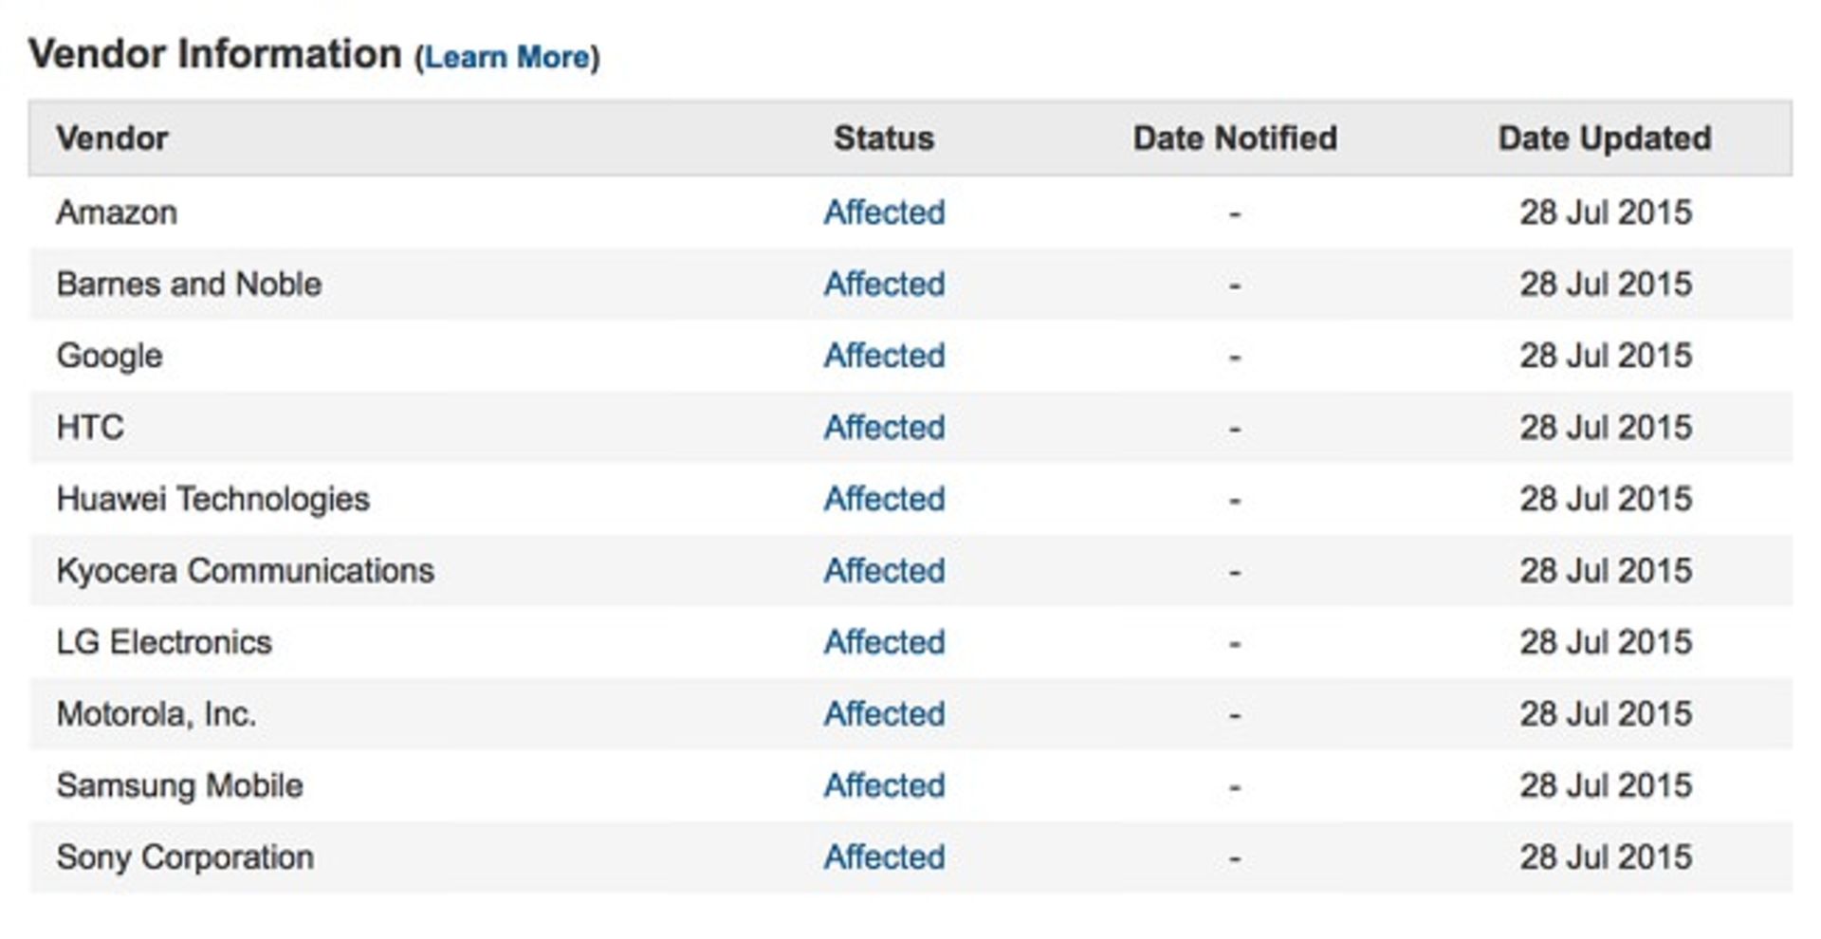Click the Date Updated column header
The width and height of the screenshot is (1821, 939).
(1605, 138)
